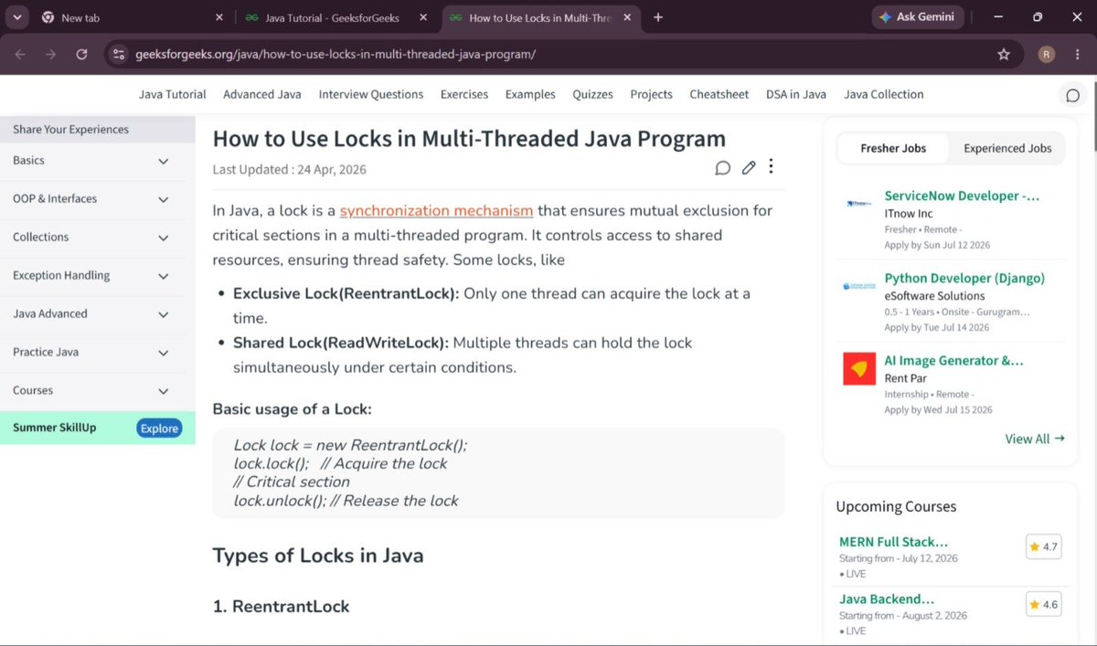
Task: Click the Rent Par red logo
Action: (x=859, y=368)
